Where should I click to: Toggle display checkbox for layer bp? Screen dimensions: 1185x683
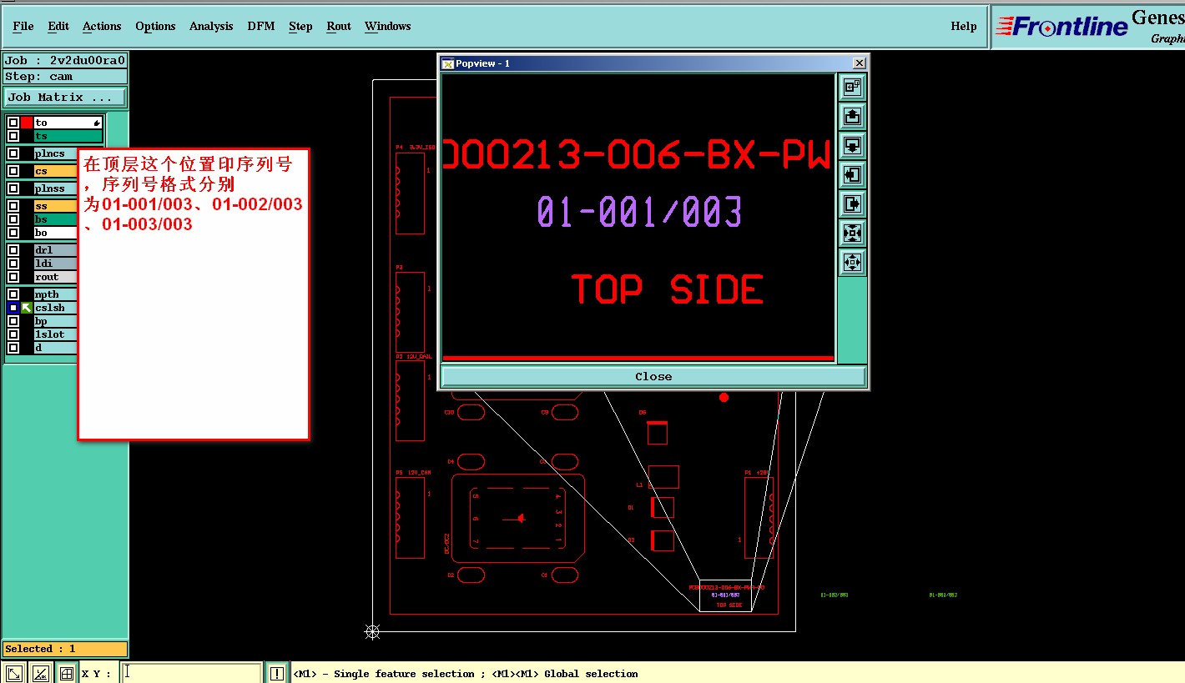pyautogui.click(x=13, y=321)
